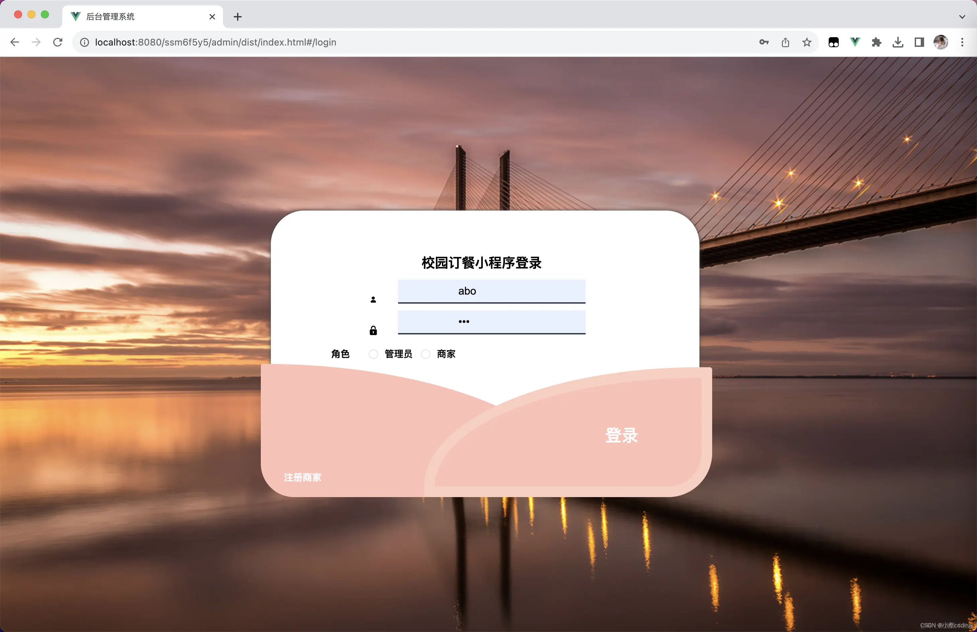Click the extensions puzzle piece icon
977x632 pixels.
877,42
